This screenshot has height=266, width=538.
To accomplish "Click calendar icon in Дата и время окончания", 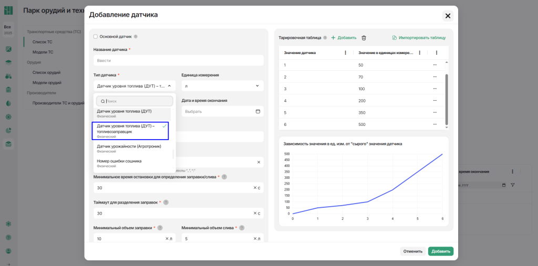I will 257,111.
